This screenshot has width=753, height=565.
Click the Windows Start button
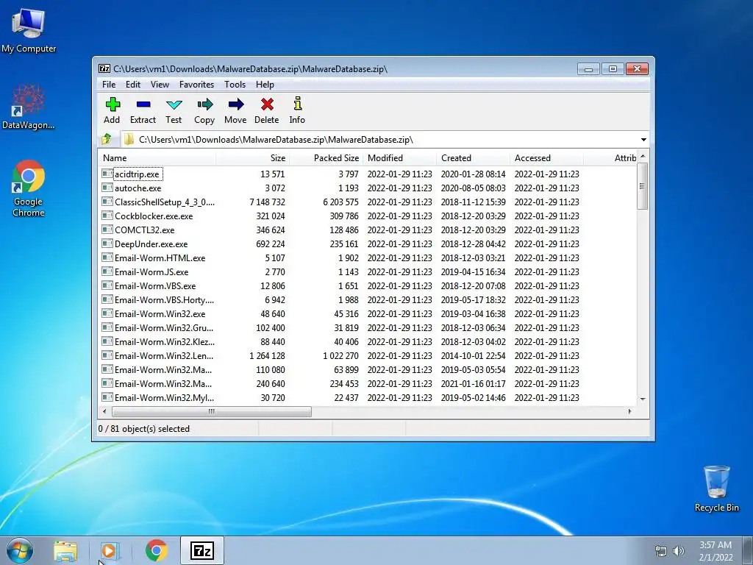19,550
